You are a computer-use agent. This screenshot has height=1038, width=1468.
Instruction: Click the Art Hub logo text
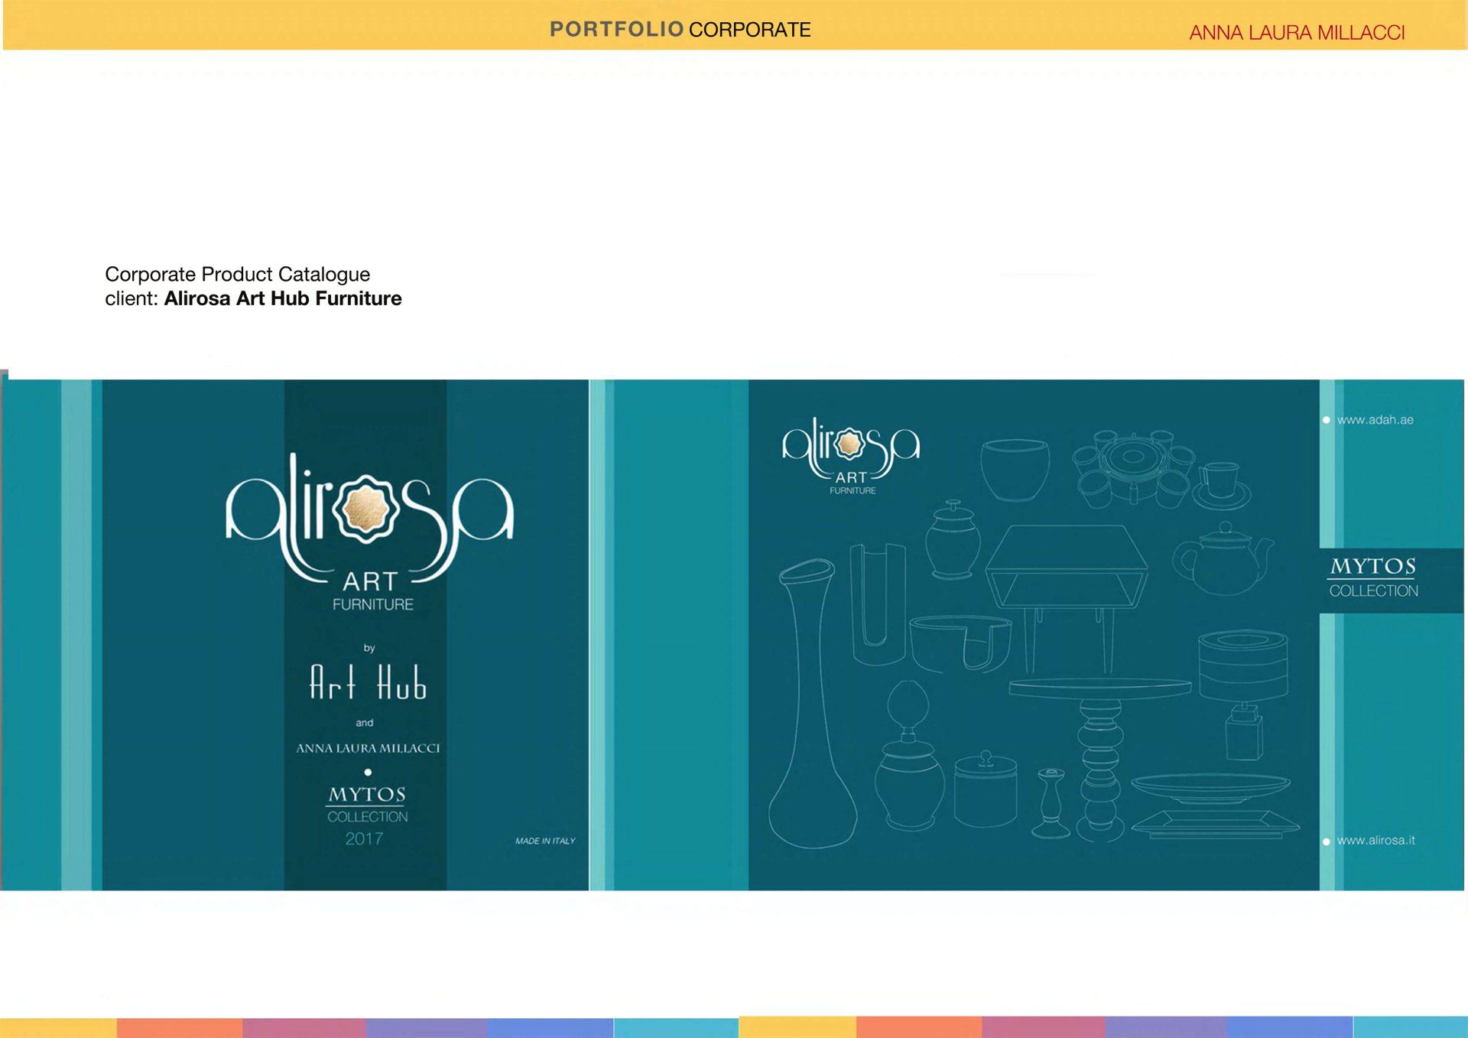368,682
